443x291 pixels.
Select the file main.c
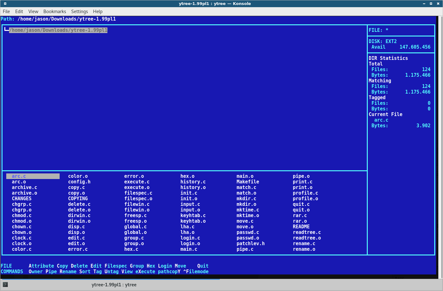click(189, 249)
